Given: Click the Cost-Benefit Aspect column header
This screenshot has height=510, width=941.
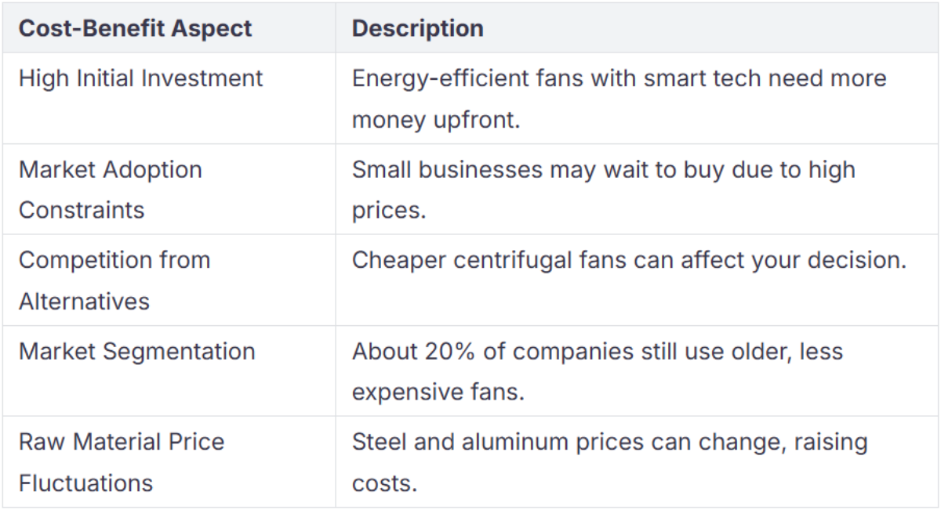Looking at the screenshot, I should click(135, 29).
